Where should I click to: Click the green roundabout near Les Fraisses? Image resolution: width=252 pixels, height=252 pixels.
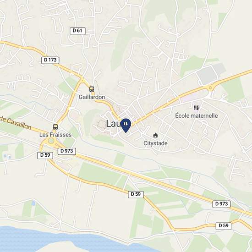click(x=51, y=141)
